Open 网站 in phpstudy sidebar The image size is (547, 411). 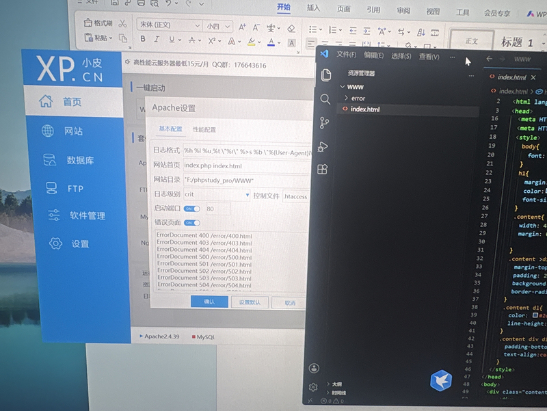pyautogui.click(x=75, y=131)
